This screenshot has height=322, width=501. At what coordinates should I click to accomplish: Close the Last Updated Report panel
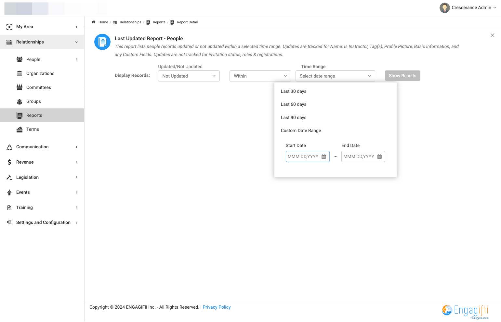click(493, 35)
